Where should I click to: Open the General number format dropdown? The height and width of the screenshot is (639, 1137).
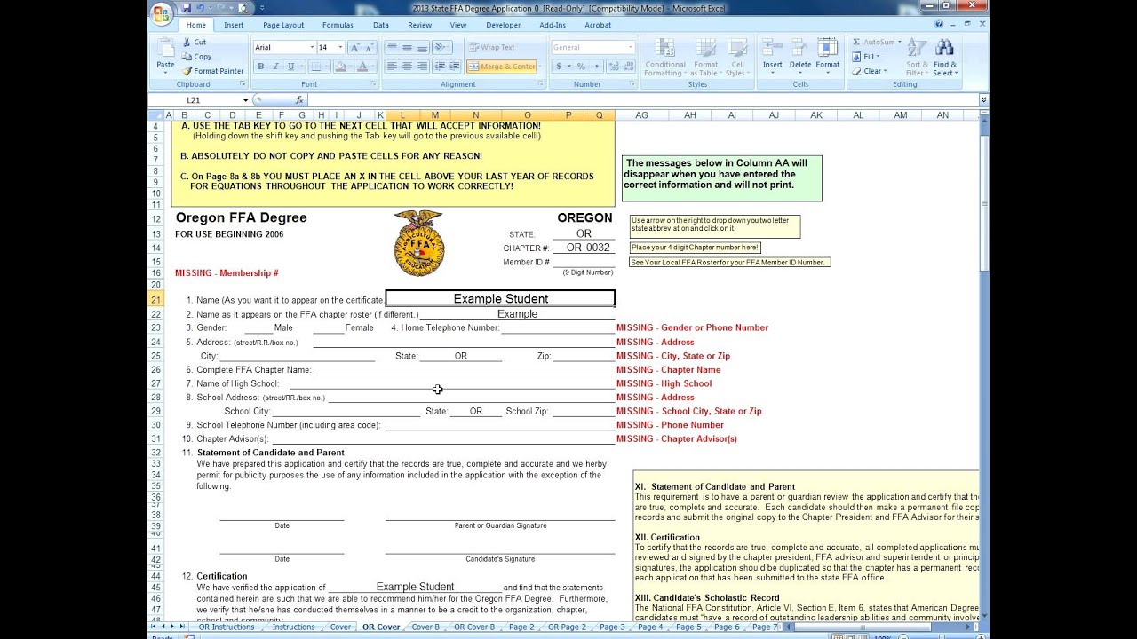pyautogui.click(x=631, y=47)
